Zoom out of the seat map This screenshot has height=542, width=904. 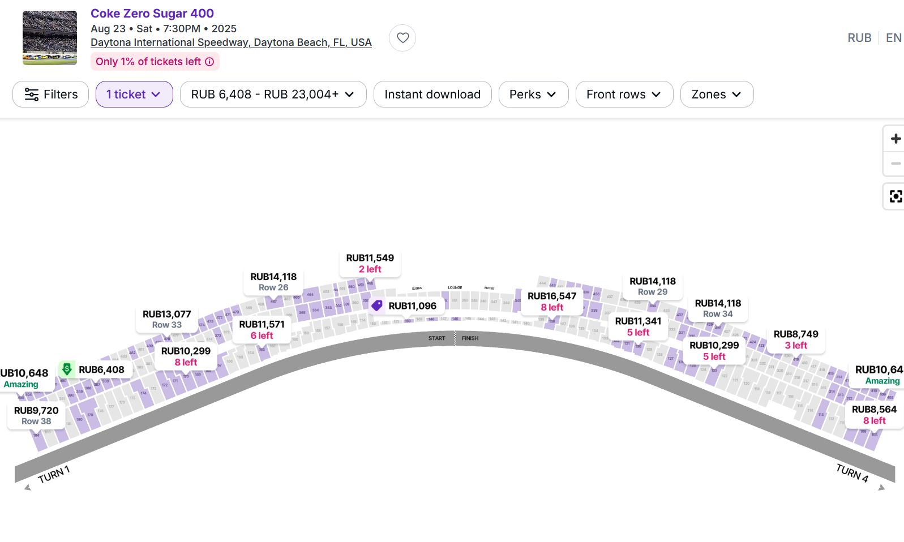(896, 164)
